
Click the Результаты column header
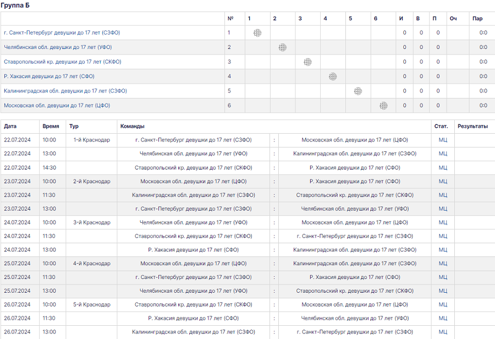click(472, 126)
